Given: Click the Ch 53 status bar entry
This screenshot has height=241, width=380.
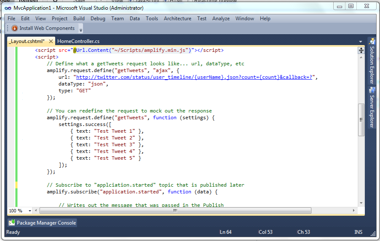Looking at the screenshot, I should (x=304, y=232).
